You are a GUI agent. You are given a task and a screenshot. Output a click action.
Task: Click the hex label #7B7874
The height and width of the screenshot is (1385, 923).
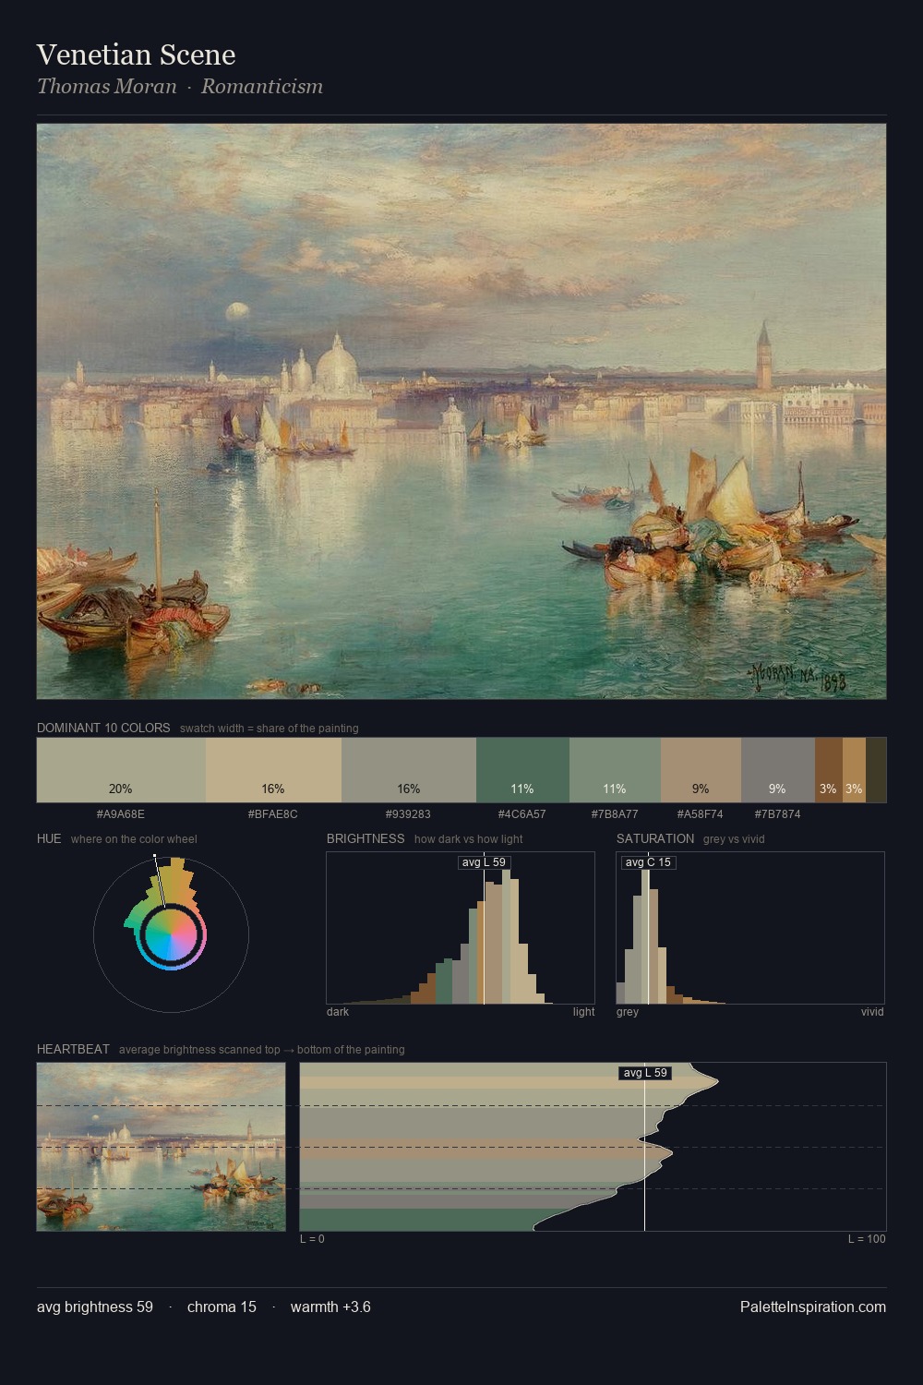[x=778, y=814]
